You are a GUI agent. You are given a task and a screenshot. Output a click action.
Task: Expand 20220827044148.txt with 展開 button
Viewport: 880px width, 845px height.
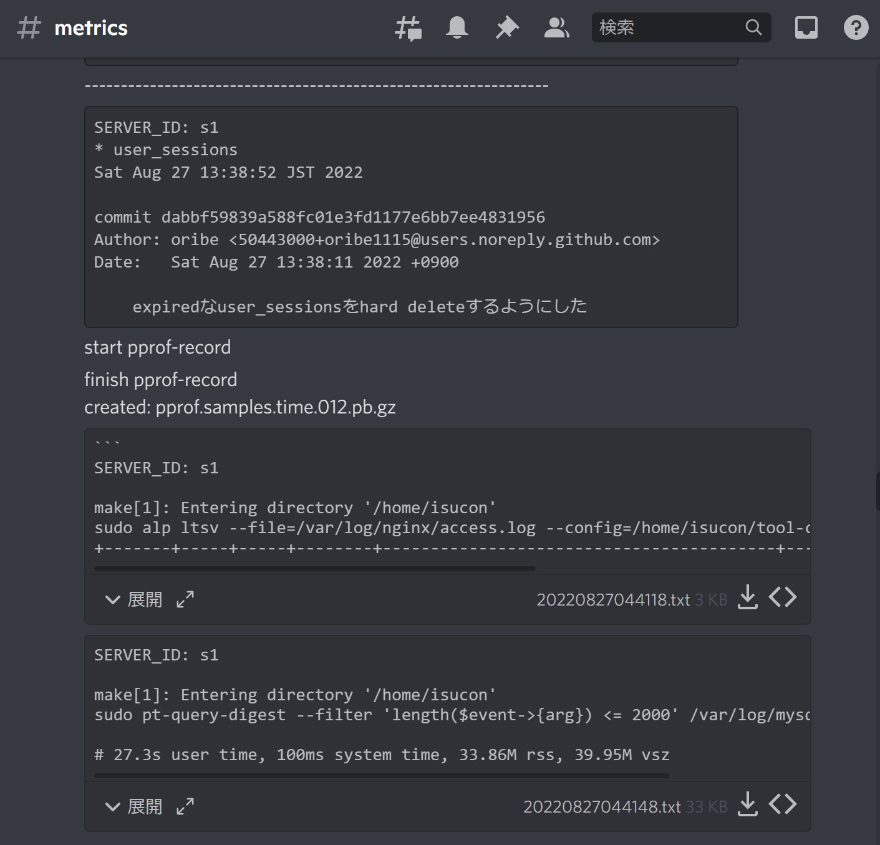[133, 806]
